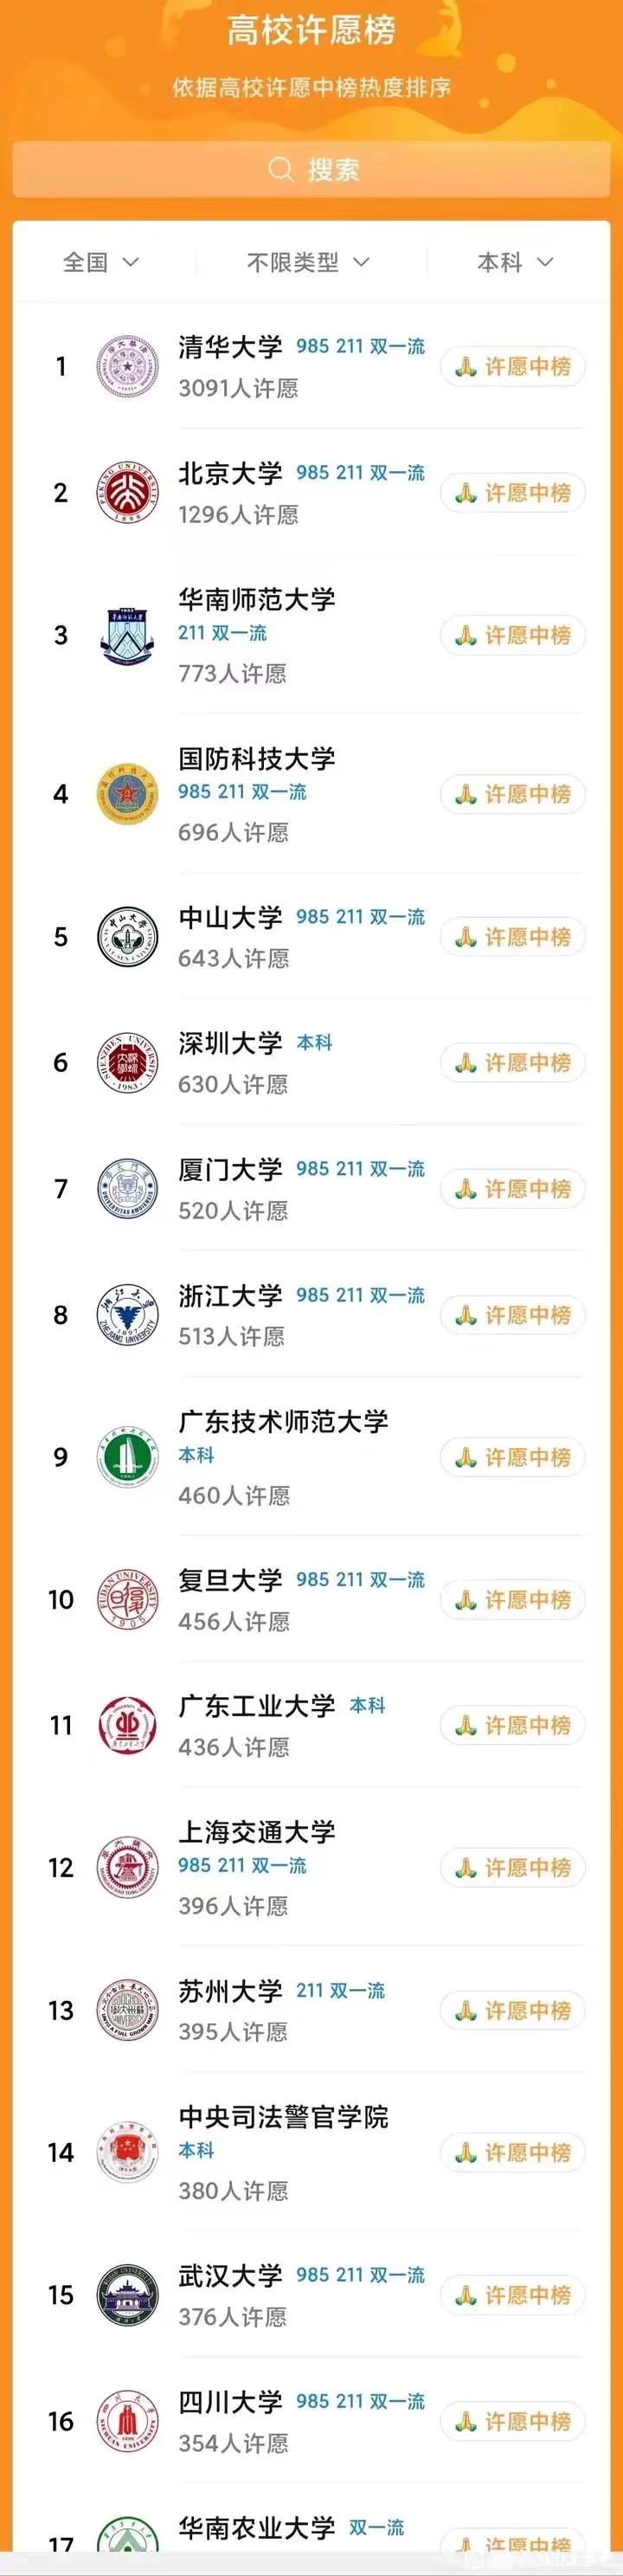Tap the Shenzhen University logo

(127, 1063)
